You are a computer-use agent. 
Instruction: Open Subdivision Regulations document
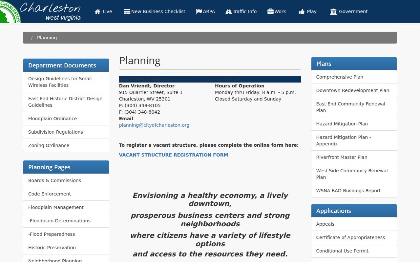coord(66,132)
